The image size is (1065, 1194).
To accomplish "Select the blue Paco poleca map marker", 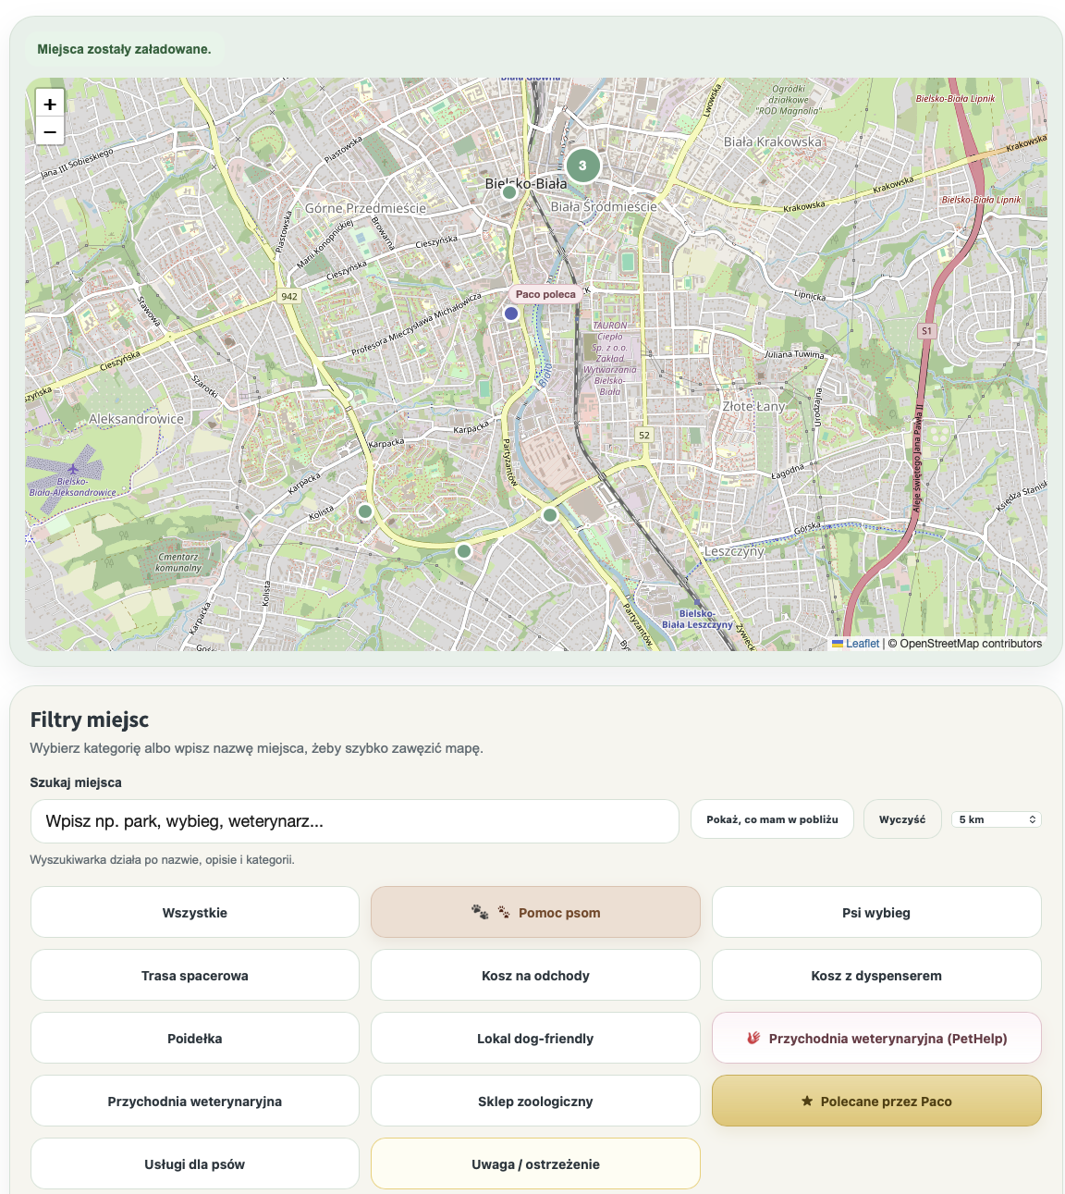I will click(511, 314).
